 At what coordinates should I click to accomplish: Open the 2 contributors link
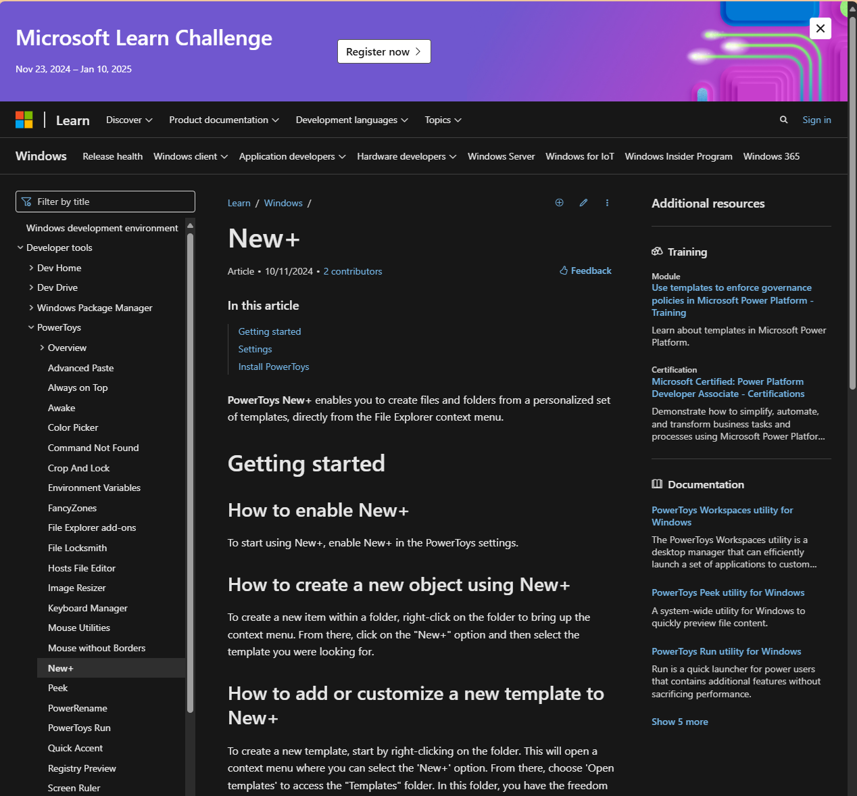[x=353, y=271]
